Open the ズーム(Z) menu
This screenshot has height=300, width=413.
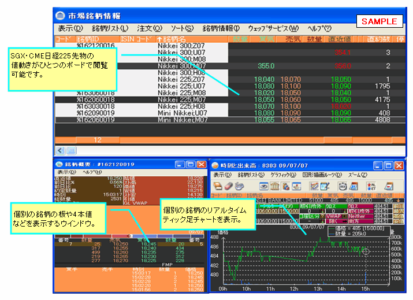tap(358, 175)
